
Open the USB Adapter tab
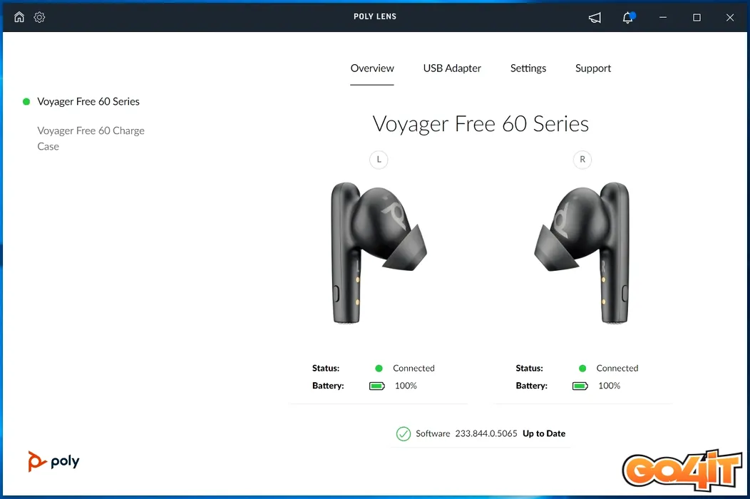coord(452,68)
